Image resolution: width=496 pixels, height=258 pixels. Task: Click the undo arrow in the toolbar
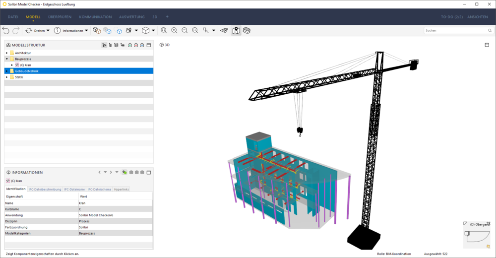(6, 31)
